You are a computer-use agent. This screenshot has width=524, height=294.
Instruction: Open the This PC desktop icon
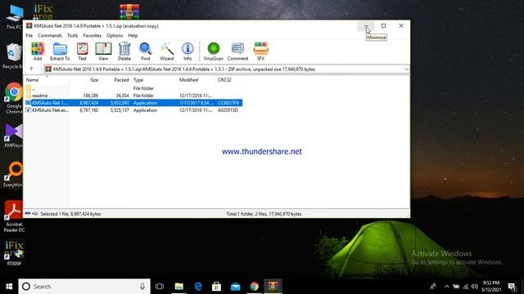pos(14,16)
